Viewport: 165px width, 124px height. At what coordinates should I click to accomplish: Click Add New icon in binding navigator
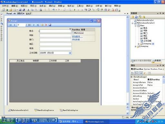point(42,25)
